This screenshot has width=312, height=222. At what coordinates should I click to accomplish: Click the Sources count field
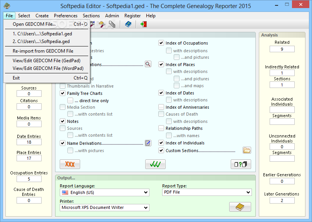pos(29,94)
